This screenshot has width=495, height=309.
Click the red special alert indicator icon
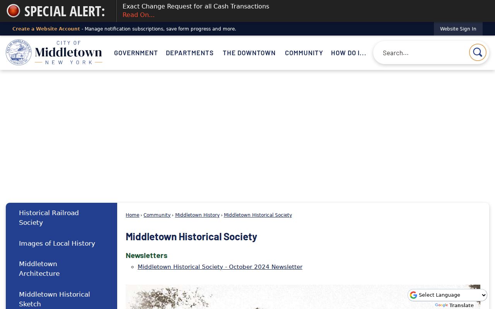coord(13,11)
